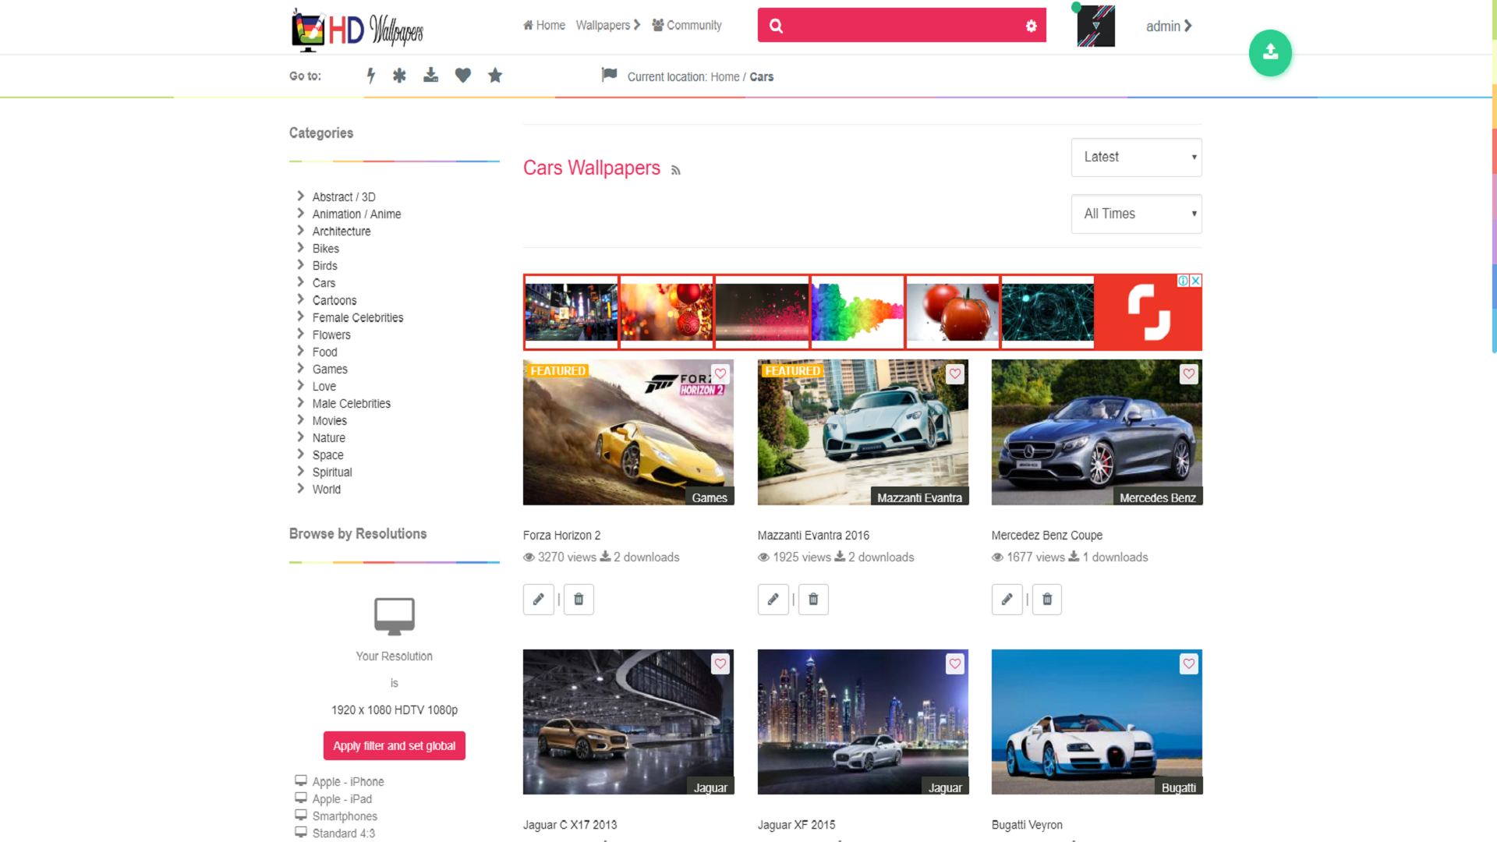
Task: Edit the Mercedez Benz Coupe wallpaper
Action: point(1007,599)
